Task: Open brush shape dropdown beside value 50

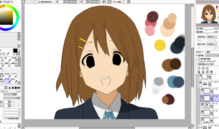Action: [9, 102]
